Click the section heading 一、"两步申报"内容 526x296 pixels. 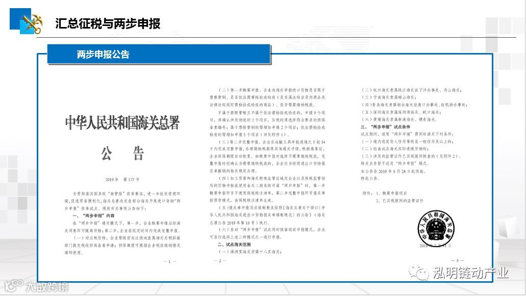(x=93, y=216)
